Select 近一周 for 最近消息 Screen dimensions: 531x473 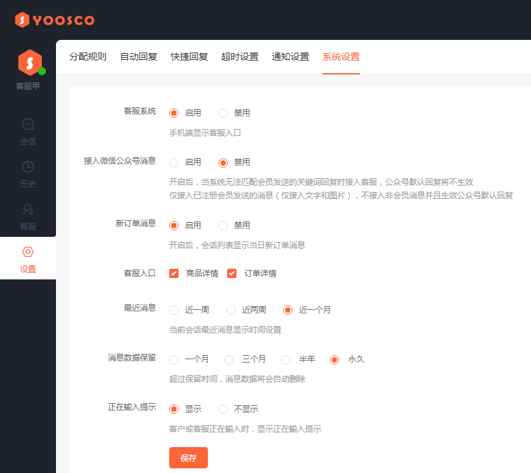coord(174,310)
